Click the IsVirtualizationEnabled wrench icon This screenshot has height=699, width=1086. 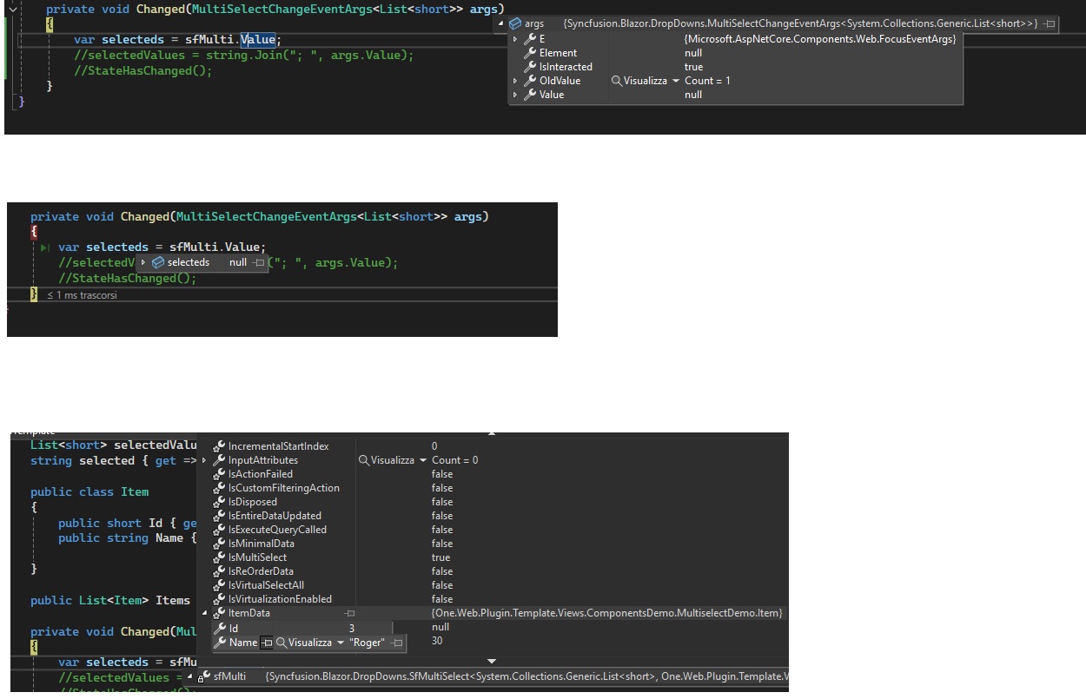(x=219, y=599)
